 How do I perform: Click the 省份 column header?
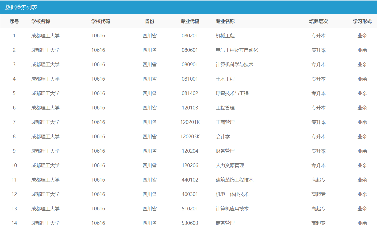(149, 21)
